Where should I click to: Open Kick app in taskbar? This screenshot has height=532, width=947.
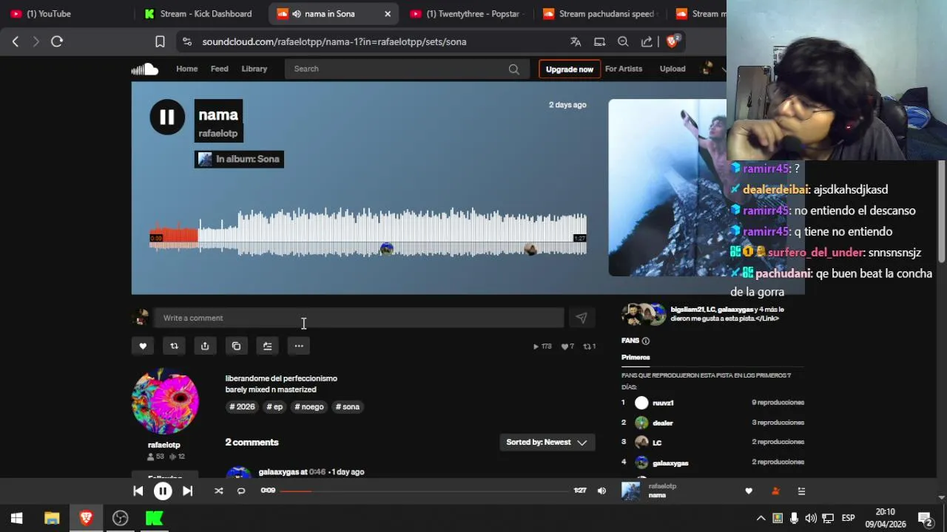pos(154,518)
